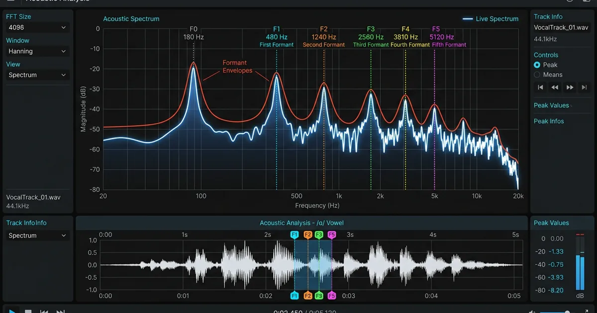The height and width of the screenshot is (313, 597).
Task: Click the rewind icon under Controls
Action: tap(555, 87)
